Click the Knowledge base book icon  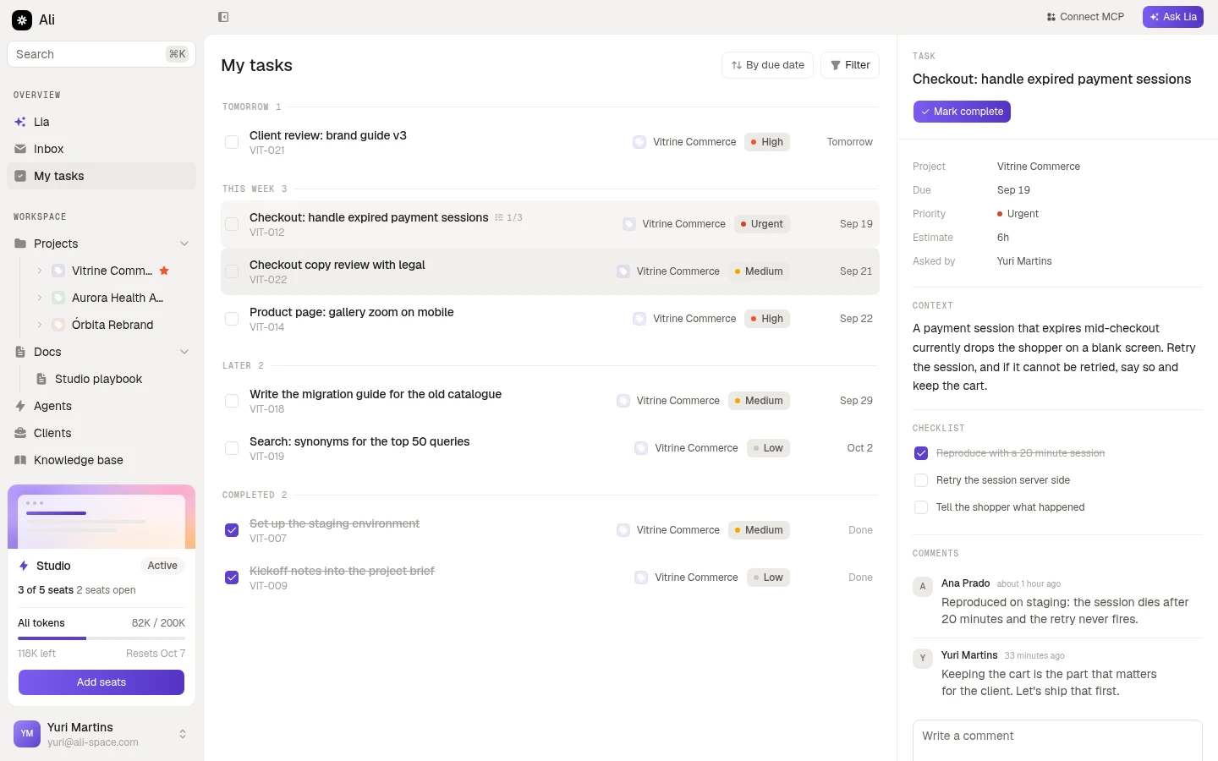click(x=20, y=460)
